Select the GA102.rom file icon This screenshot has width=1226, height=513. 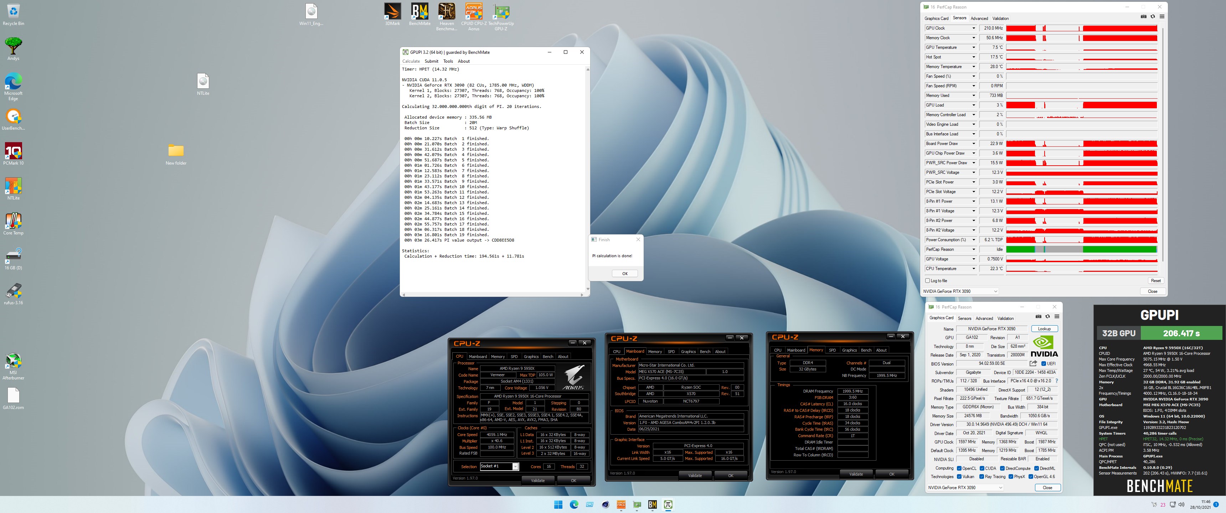(x=13, y=398)
